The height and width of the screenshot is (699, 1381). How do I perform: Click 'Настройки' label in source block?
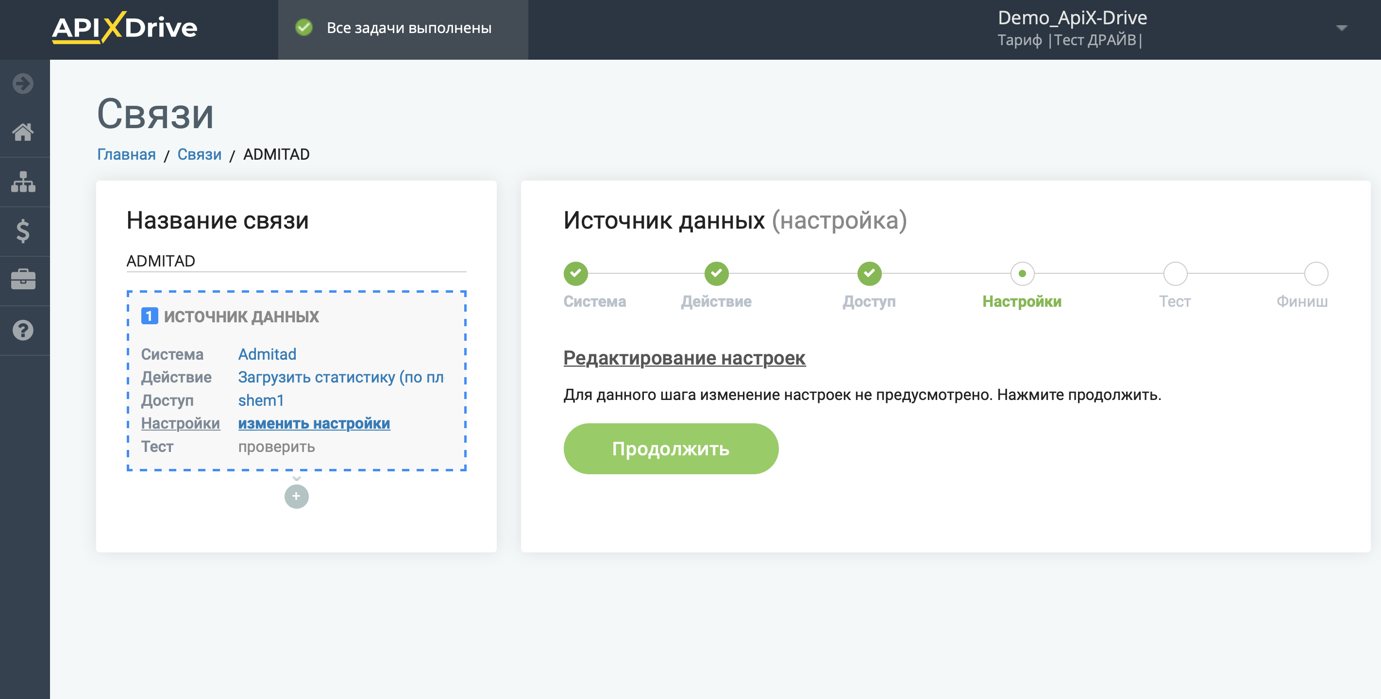tap(181, 423)
